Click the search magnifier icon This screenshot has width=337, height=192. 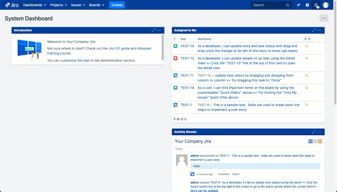point(287,5)
